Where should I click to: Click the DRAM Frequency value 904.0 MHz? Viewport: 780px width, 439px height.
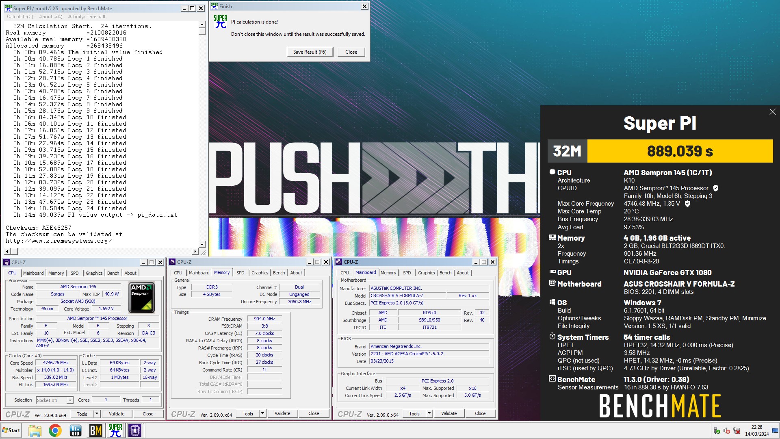(264, 319)
